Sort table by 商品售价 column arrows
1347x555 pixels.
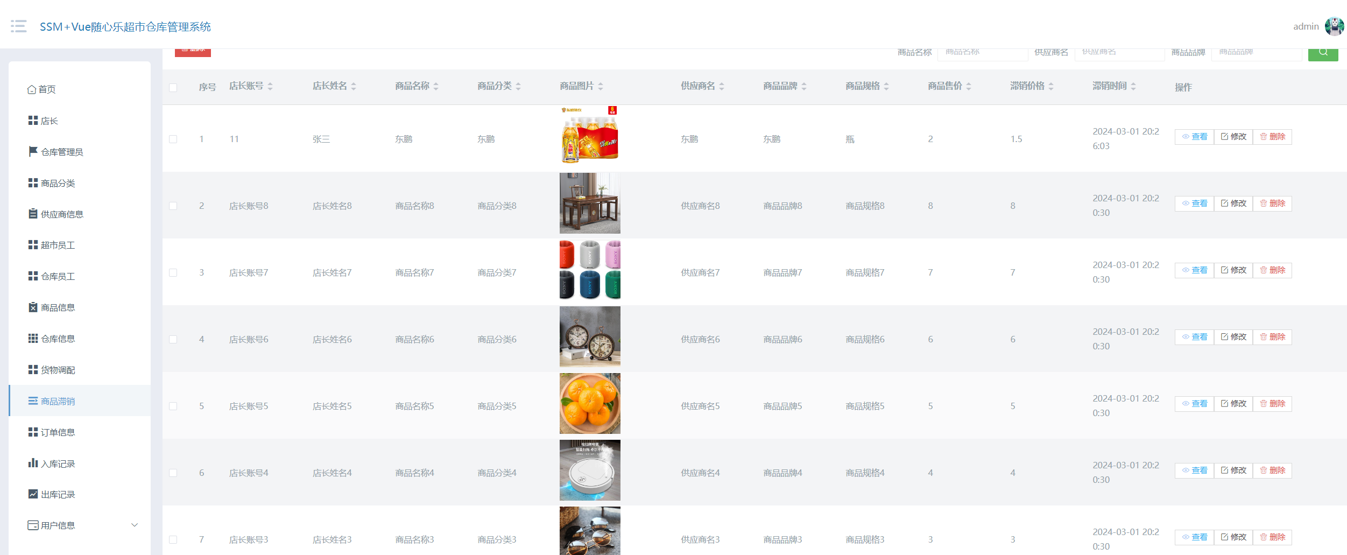coord(968,86)
